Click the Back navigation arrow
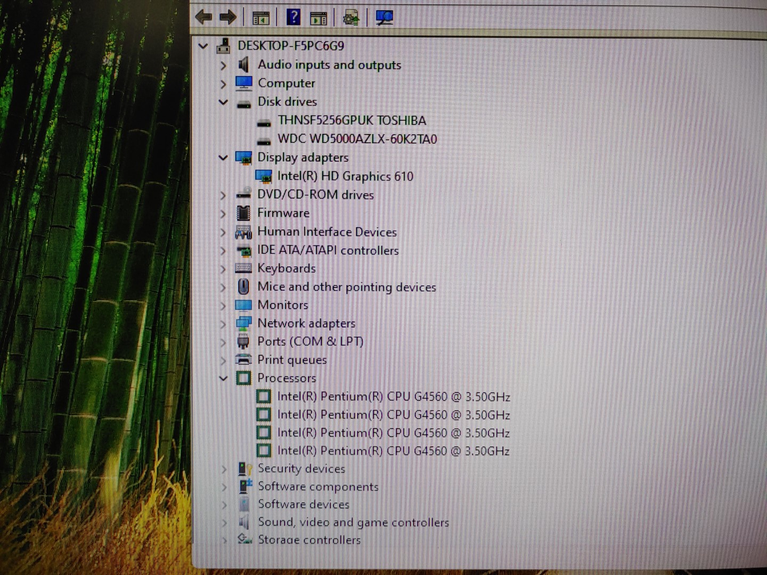 [203, 17]
